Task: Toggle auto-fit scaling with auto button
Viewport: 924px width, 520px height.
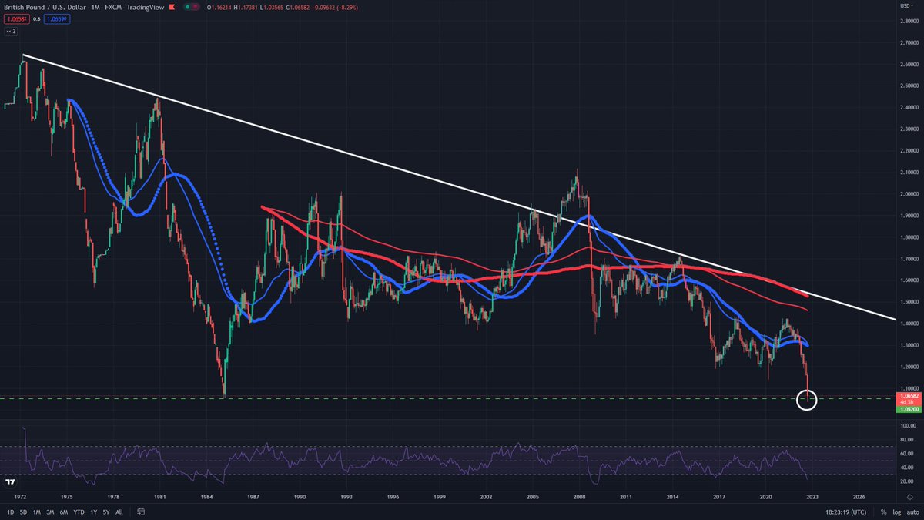Action: 912,512
